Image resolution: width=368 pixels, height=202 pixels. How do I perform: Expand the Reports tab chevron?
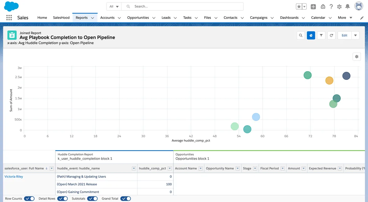[92, 18]
